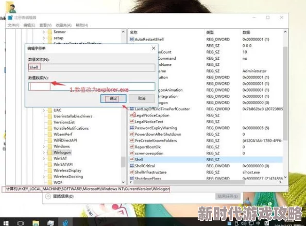Viewport: 306px width, 226px height.
Task: Click the WirelessDisplay folder icon
Action: pos(50,170)
